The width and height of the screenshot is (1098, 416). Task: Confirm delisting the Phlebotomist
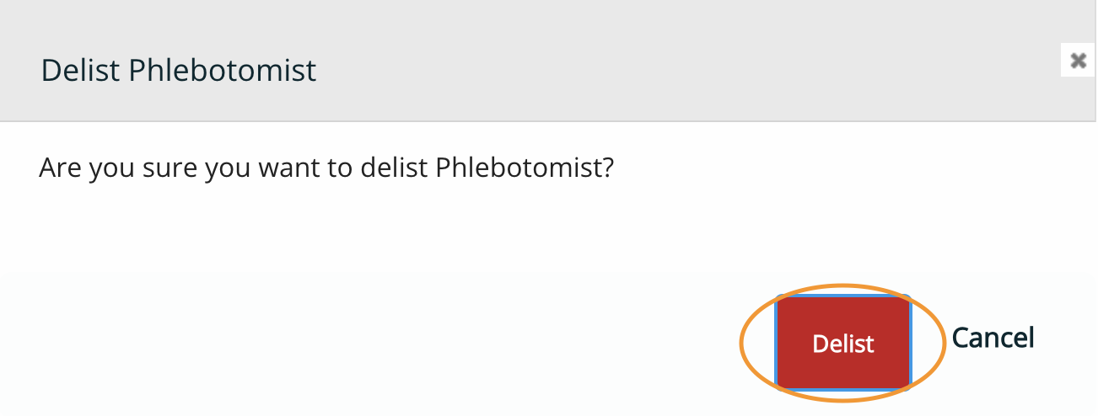click(x=842, y=343)
